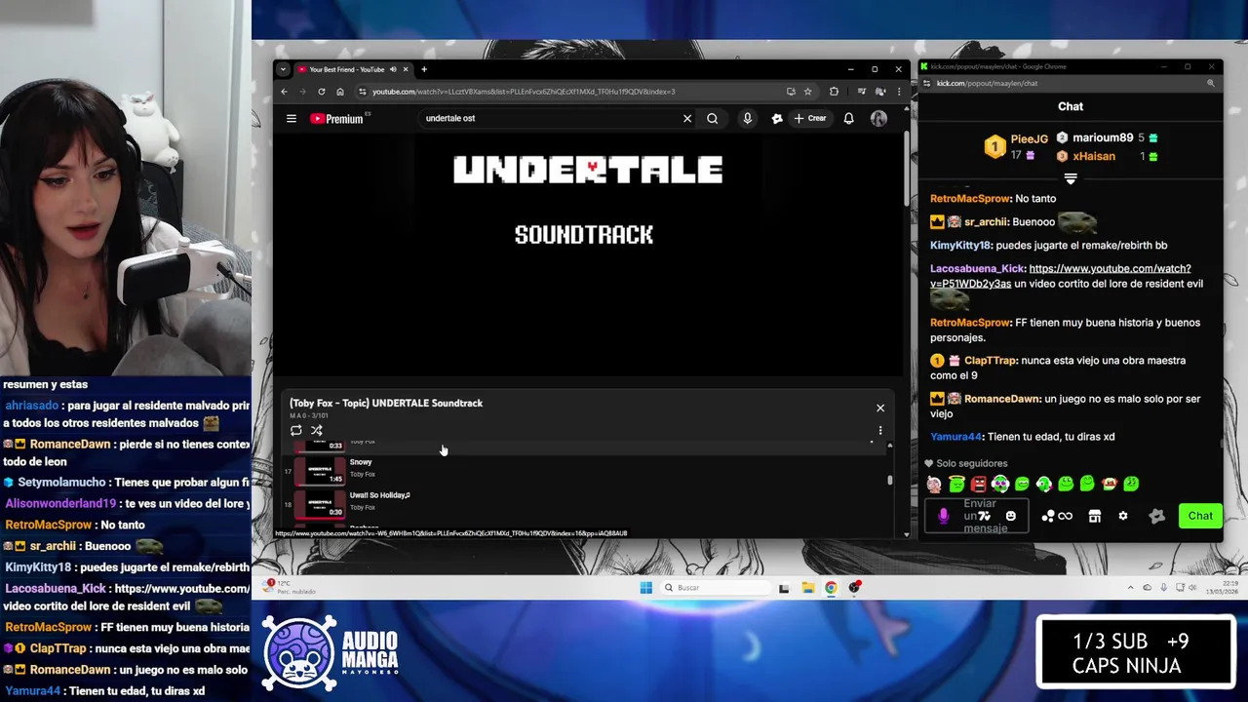Select the 'Uwa!! So Holiday♫' title

[x=379, y=495]
